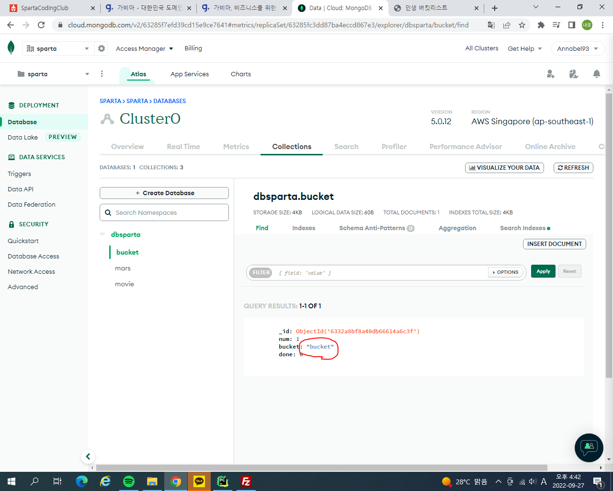Screen dimensions: 613x491
Task: Open the sparta project selector
Action: click(53, 74)
